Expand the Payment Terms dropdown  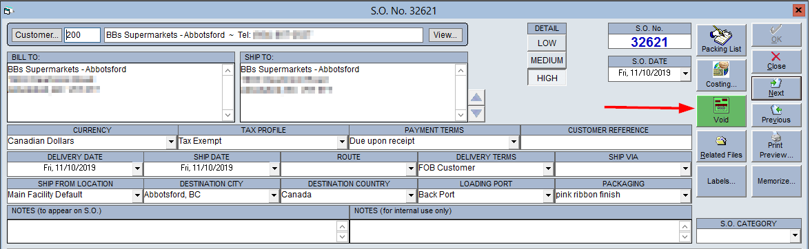tap(513, 141)
